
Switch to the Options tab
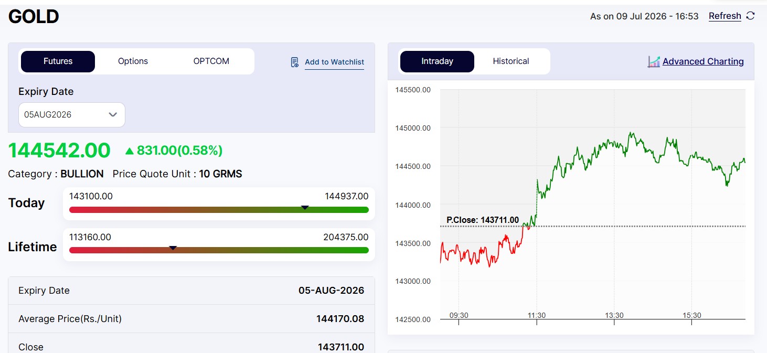(133, 61)
